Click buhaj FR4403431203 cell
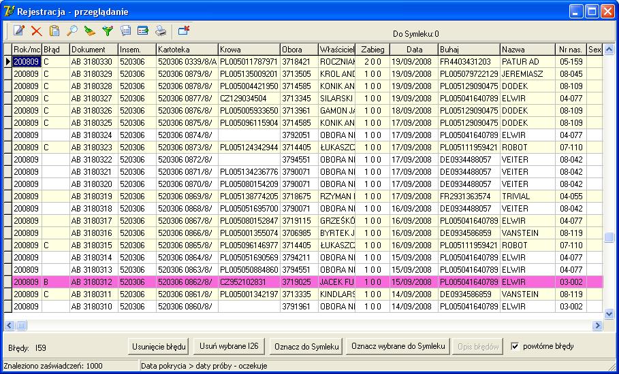 coord(469,61)
